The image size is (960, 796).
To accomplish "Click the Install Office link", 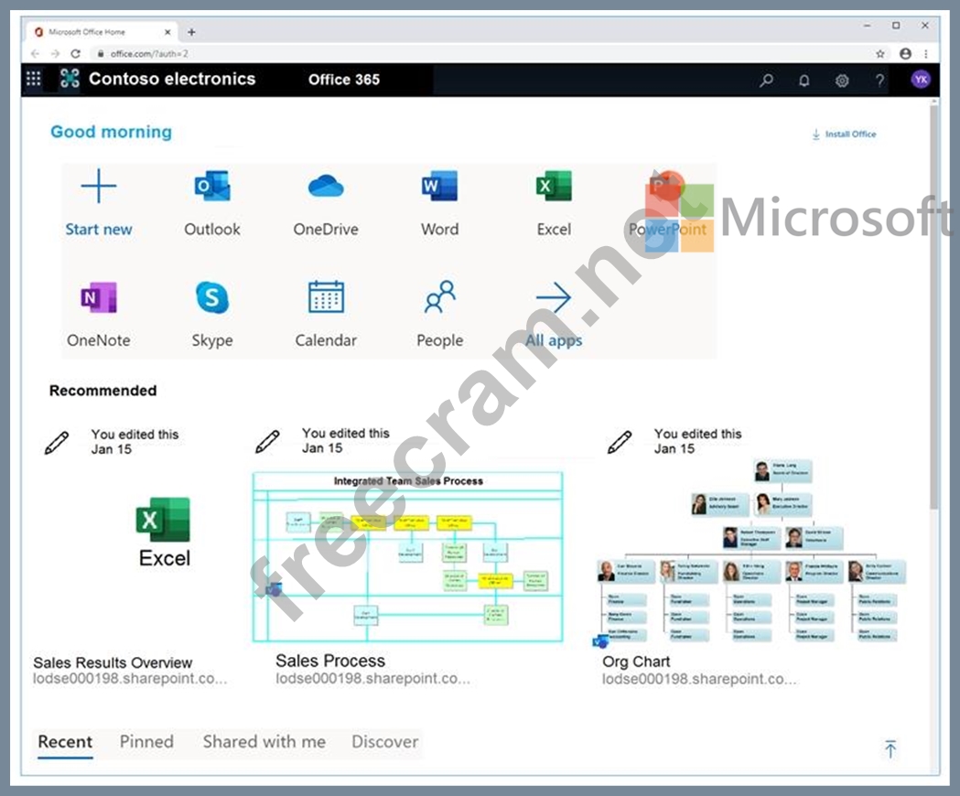I will [844, 134].
